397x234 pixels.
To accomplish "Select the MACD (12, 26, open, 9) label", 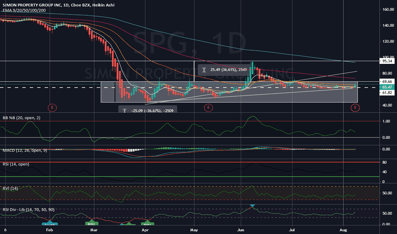I will click(x=25, y=151).
